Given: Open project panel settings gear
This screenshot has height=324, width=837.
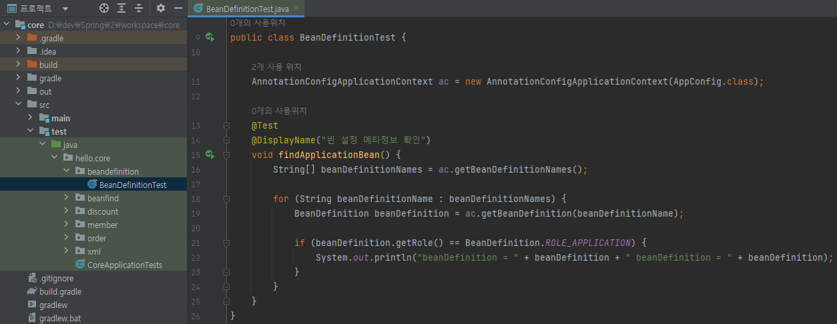Looking at the screenshot, I should pos(161,9).
